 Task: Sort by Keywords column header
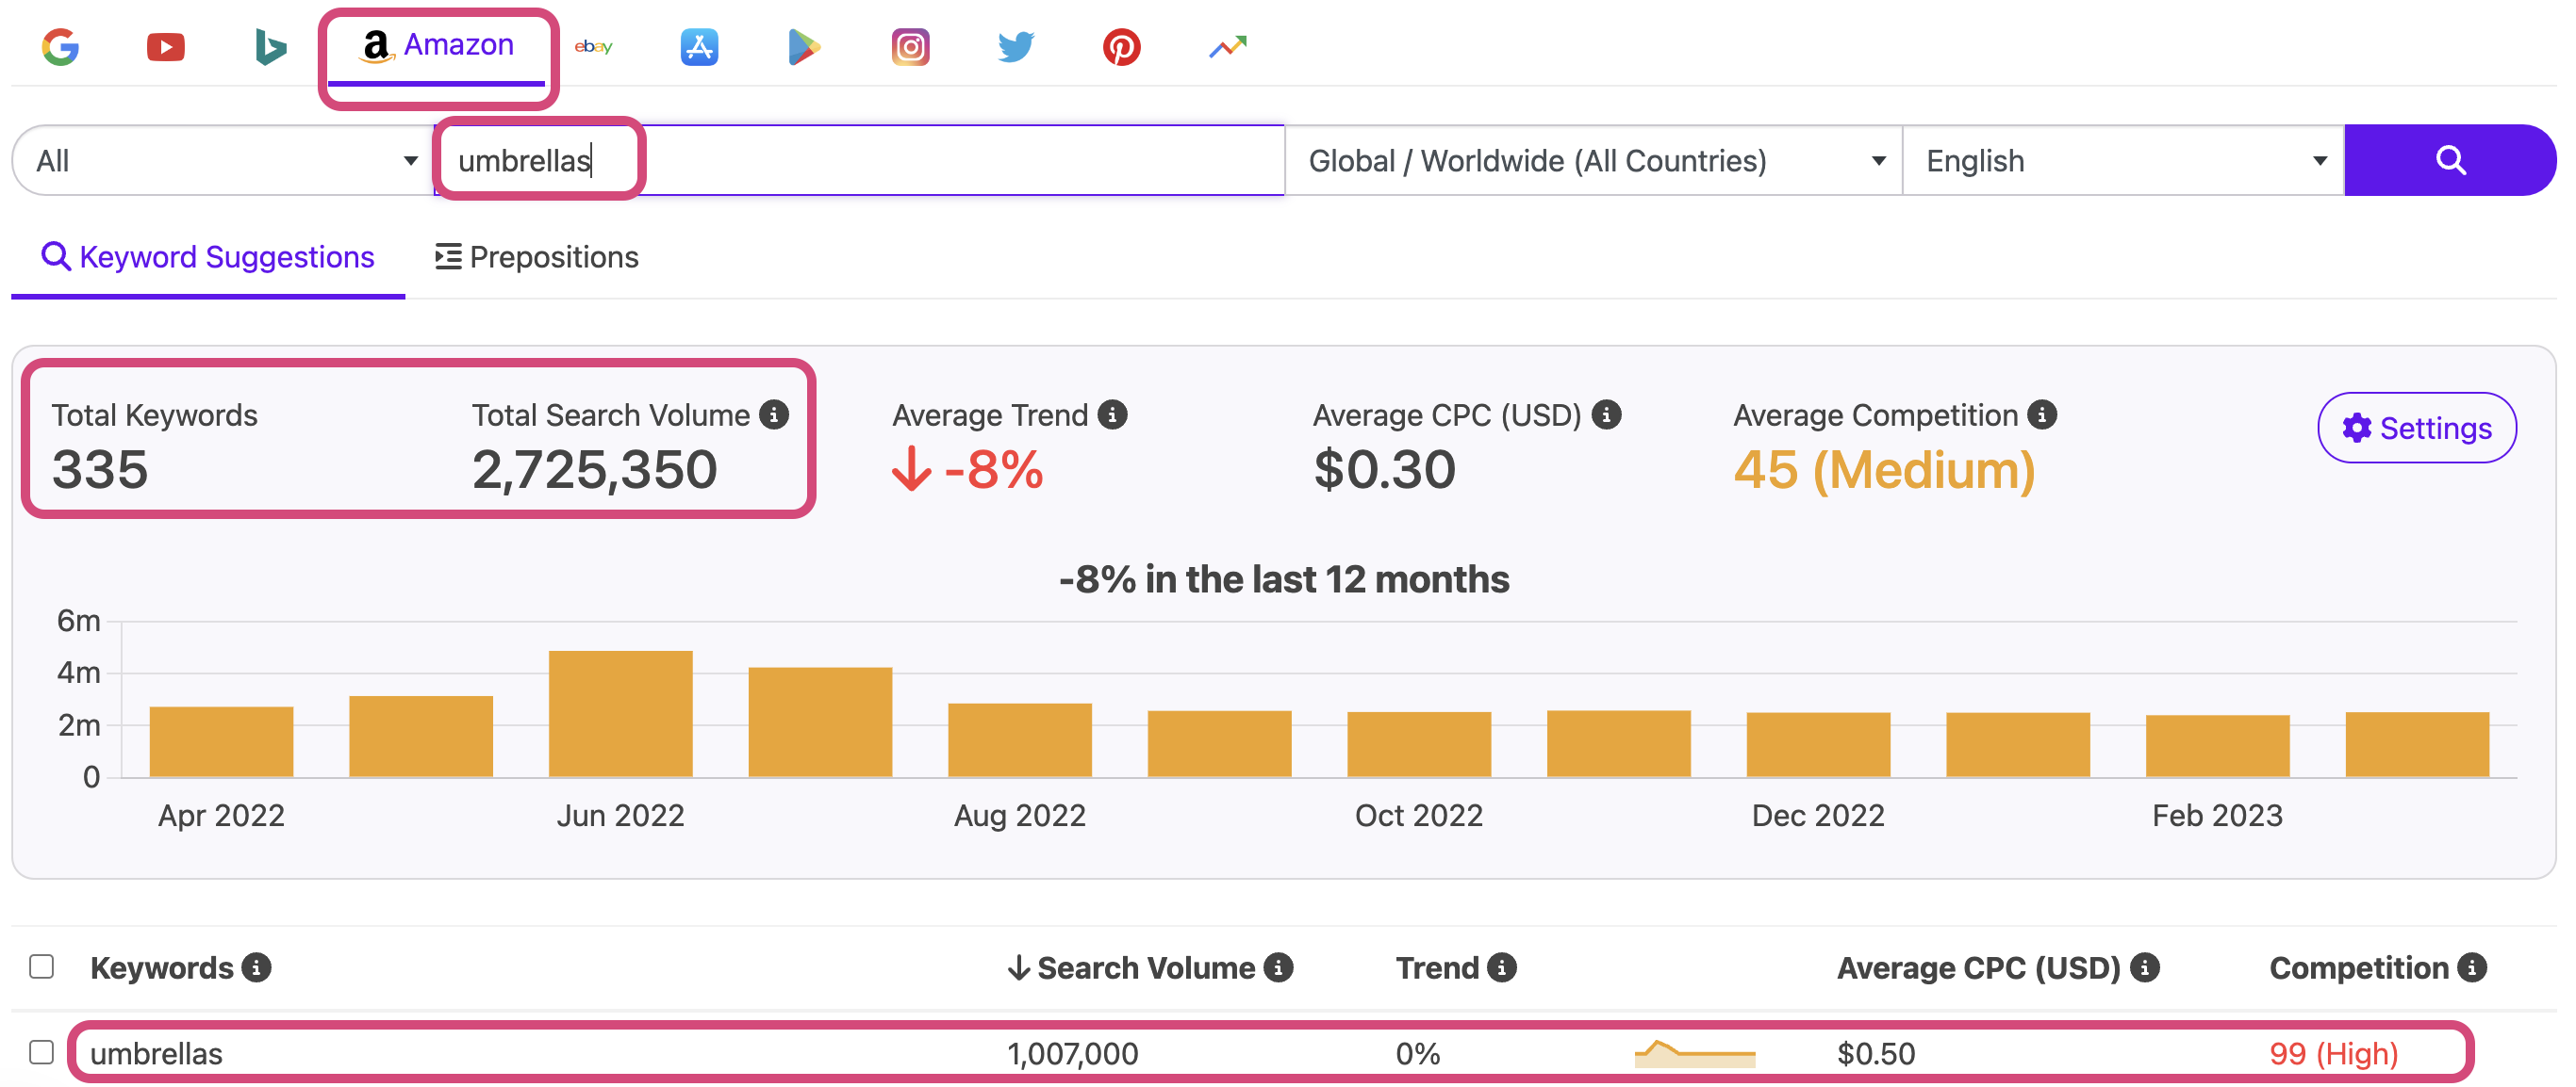point(162,968)
